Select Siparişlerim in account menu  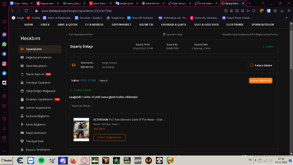click(40, 49)
